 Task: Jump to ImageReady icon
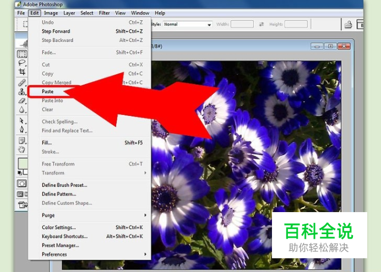pyautogui.click(x=23, y=205)
